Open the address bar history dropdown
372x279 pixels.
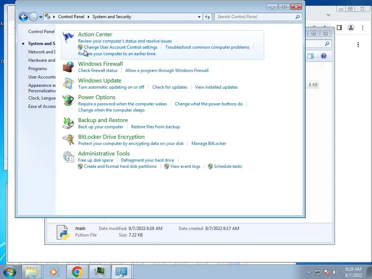199,17
